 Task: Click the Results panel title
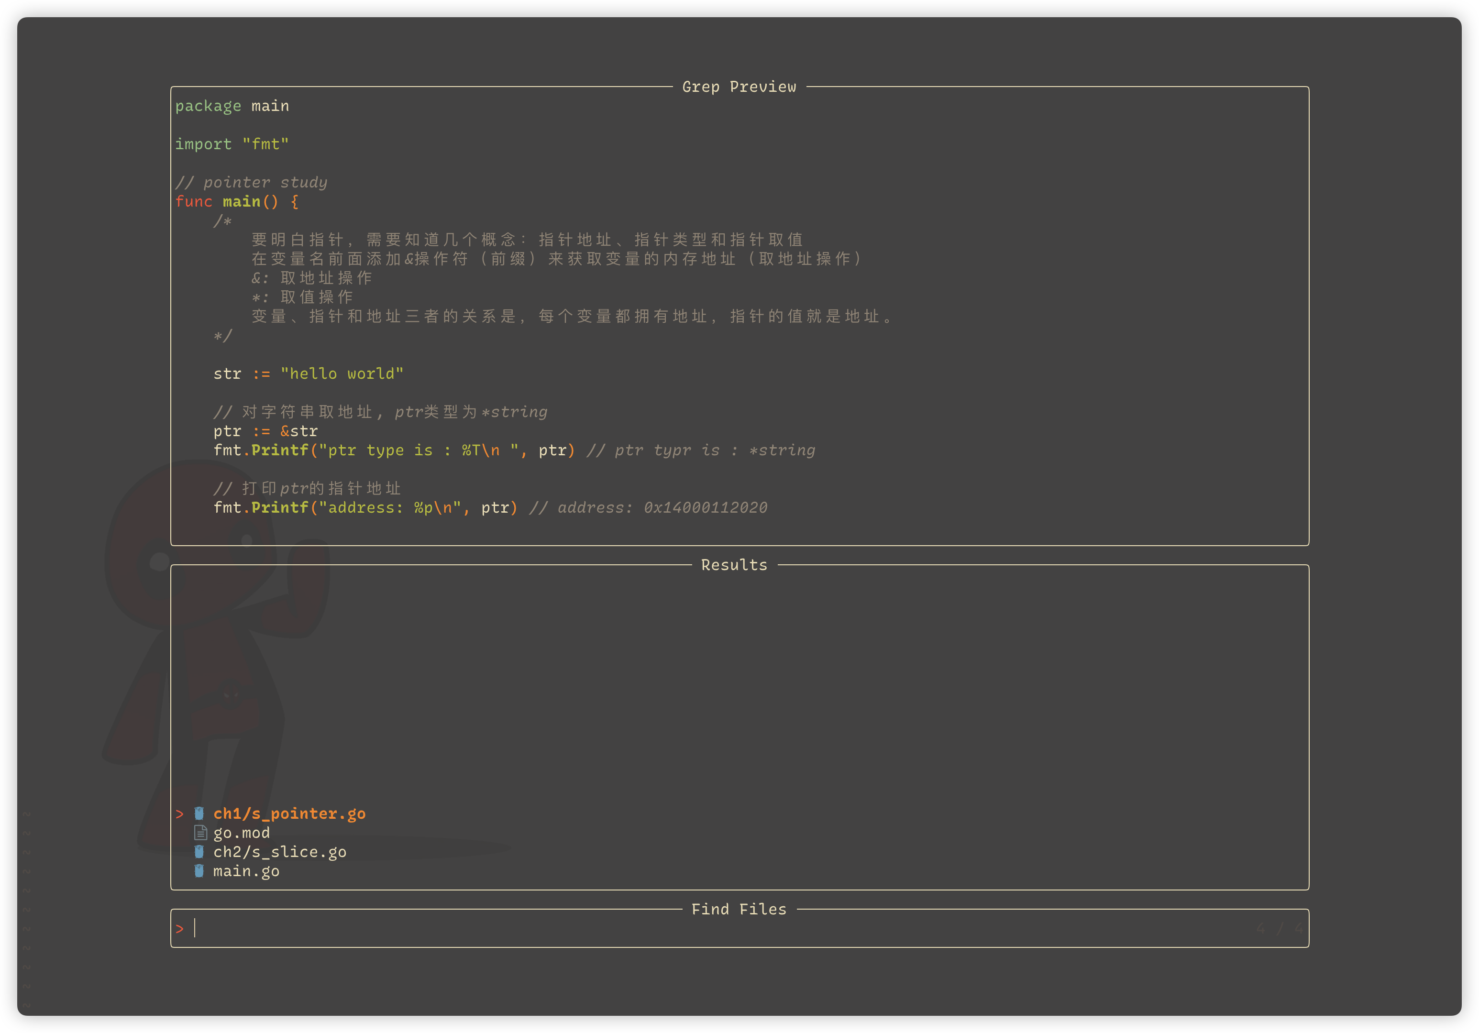734,565
